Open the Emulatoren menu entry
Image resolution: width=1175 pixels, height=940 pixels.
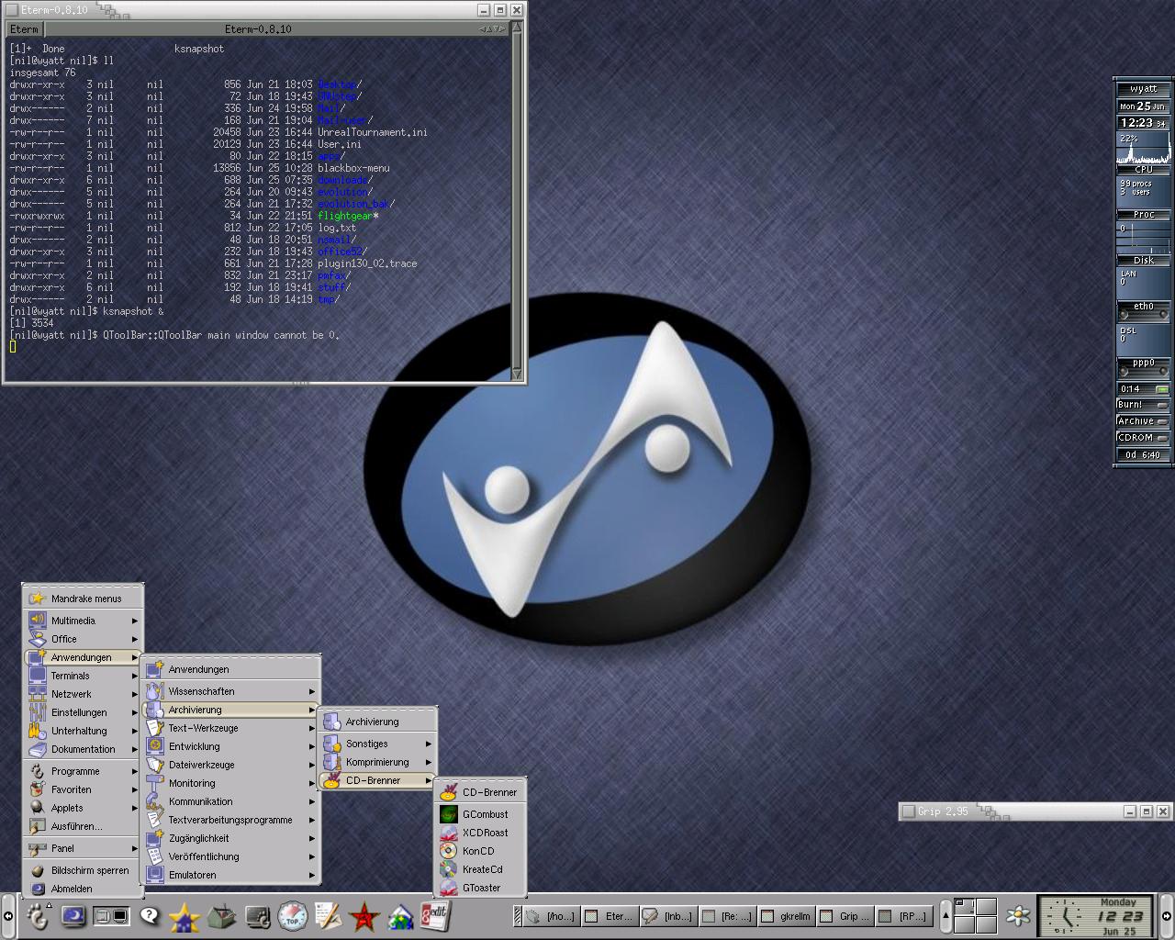tap(230, 875)
